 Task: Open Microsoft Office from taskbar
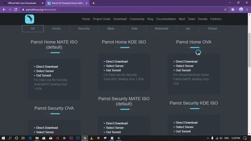click(x=58, y=138)
